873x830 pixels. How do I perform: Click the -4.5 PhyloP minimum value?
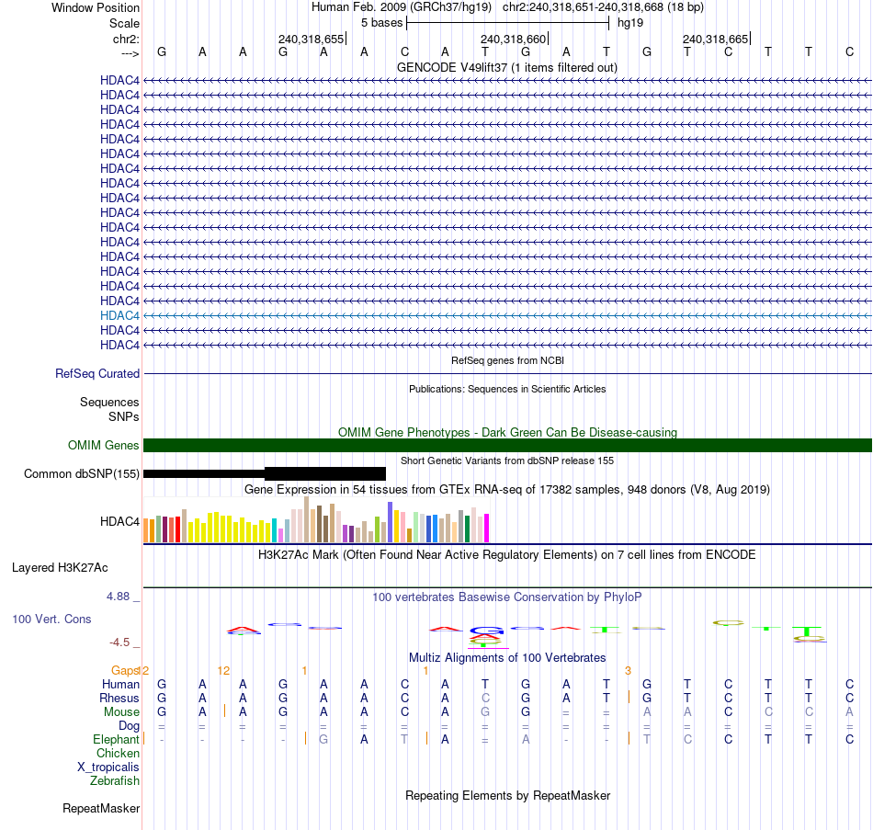tap(119, 642)
